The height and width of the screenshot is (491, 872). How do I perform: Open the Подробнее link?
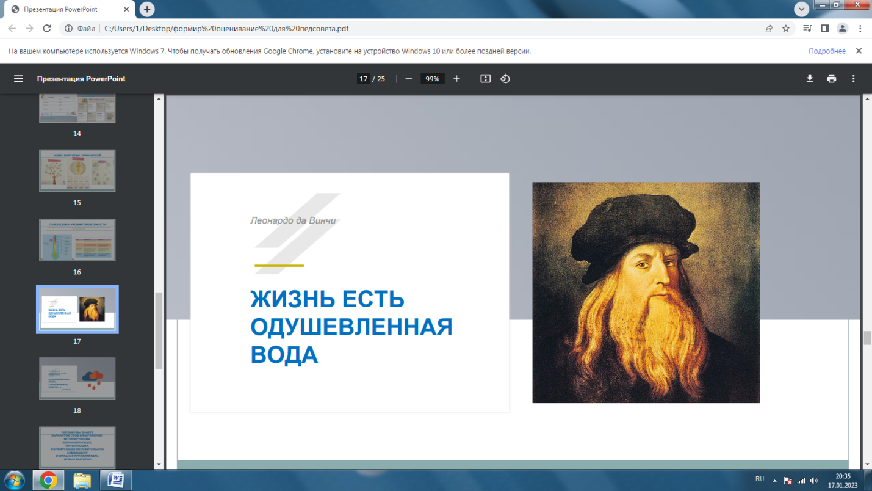(x=827, y=51)
